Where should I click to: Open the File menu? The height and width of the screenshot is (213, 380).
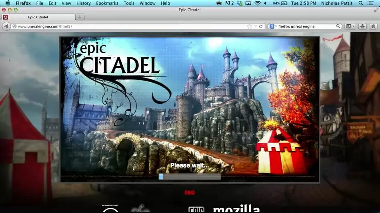pyautogui.click(x=40, y=3)
